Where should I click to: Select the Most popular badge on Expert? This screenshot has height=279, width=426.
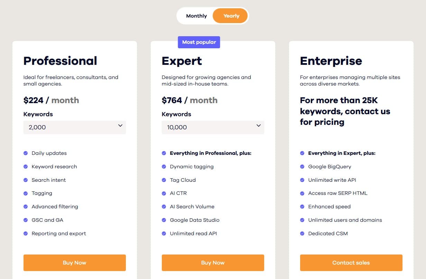pos(199,42)
